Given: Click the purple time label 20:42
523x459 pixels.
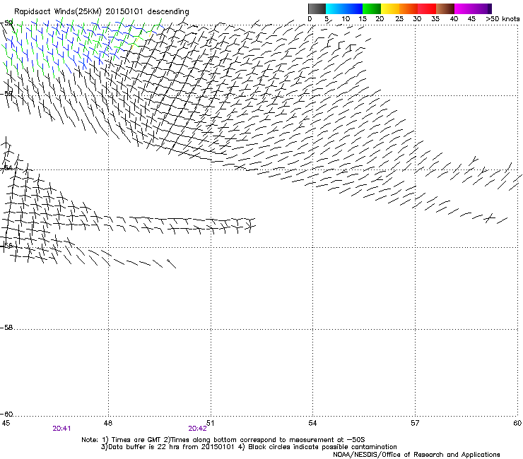Looking at the screenshot, I should (197, 429).
